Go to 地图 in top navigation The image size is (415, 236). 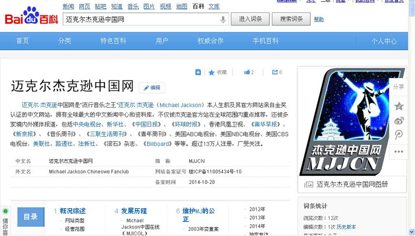tap(182, 7)
